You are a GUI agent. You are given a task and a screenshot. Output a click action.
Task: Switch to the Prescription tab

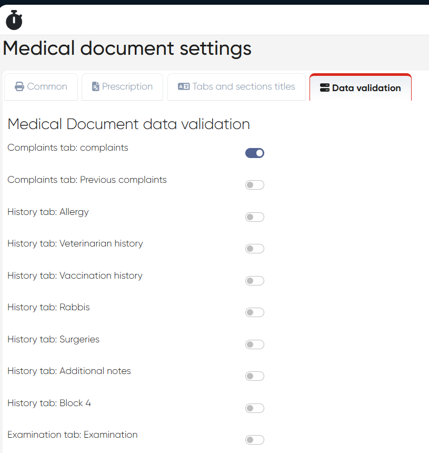122,87
